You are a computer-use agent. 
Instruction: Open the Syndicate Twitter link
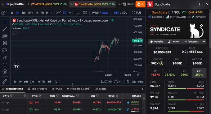click(x=174, y=42)
